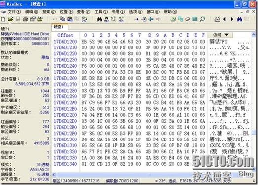Click status bar 偏移量 17D6D1200
The width and height of the screenshot is (258, 185).
[x=122, y=181]
